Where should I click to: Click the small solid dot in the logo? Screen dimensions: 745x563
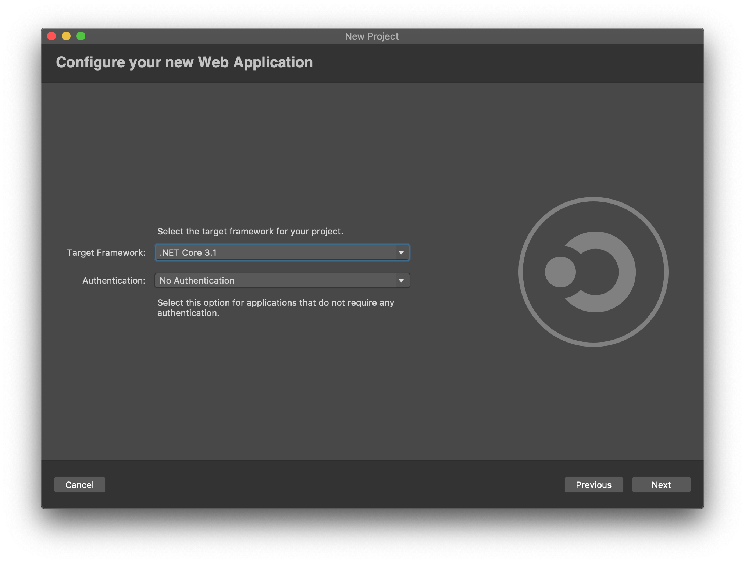tap(560, 272)
